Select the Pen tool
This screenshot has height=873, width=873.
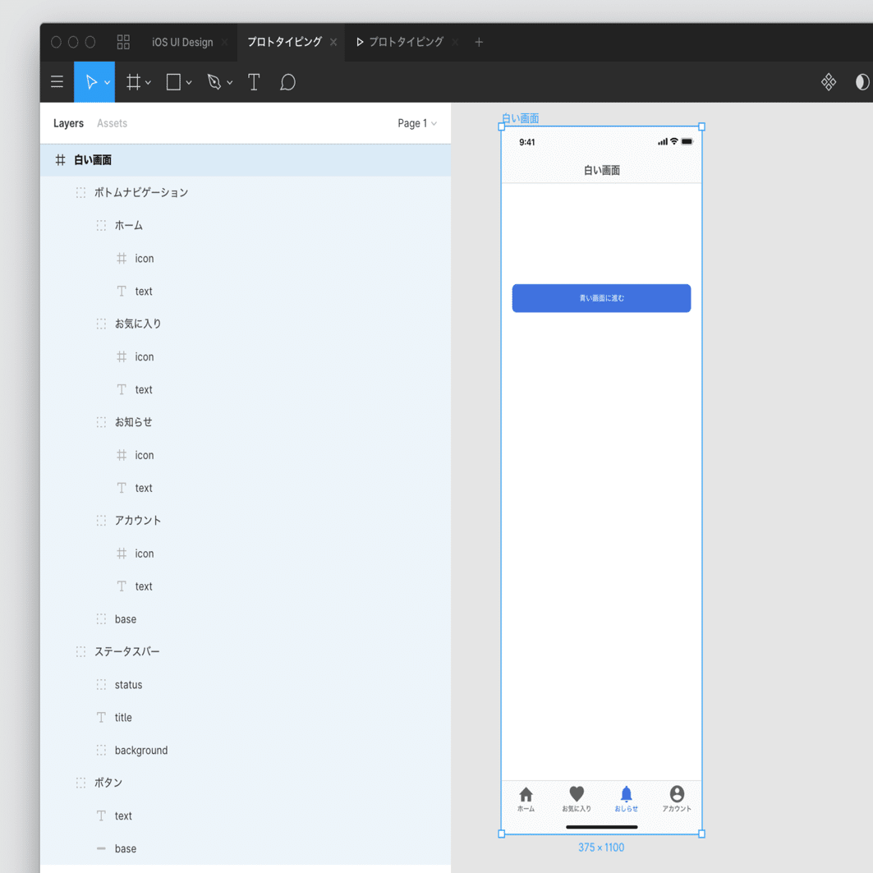point(214,82)
